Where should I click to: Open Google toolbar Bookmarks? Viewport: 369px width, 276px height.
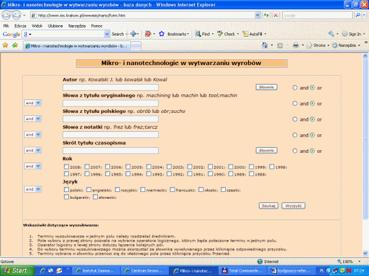tap(175, 34)
